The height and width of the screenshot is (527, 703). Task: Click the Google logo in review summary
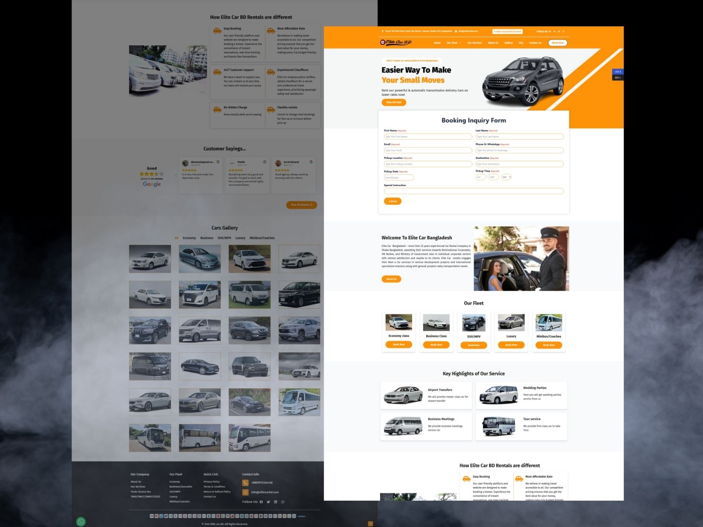pos(152,184)
